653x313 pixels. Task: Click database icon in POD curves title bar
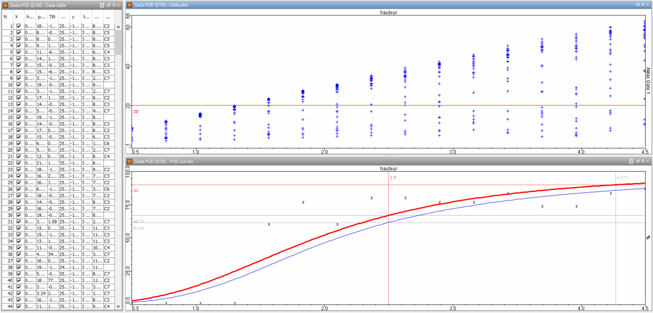pos(632,161)
